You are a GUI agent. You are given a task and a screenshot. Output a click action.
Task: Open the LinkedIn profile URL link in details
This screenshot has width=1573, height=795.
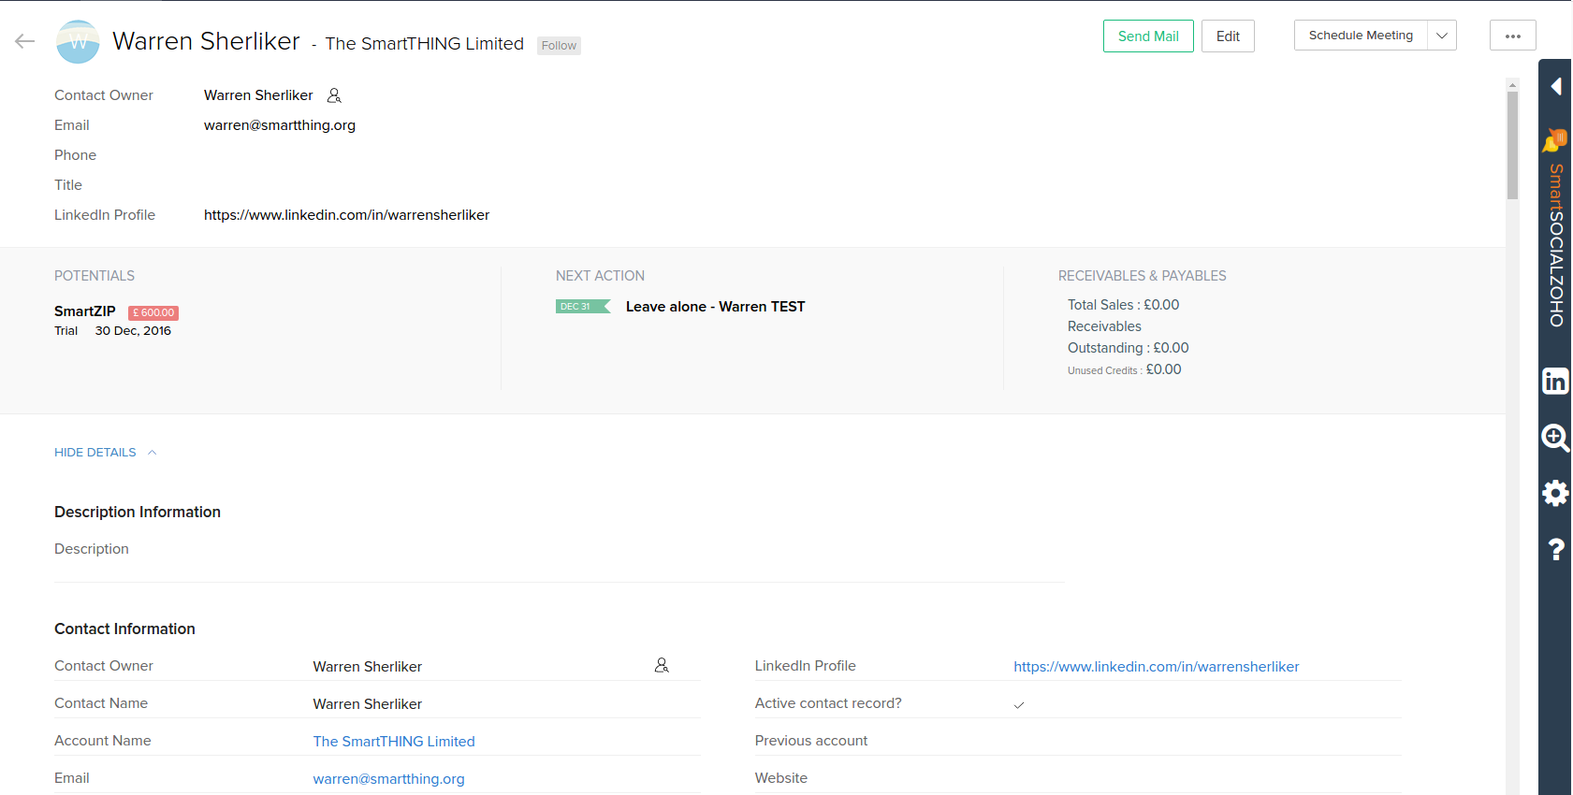pyautogui.click(x=1157, y=666)
